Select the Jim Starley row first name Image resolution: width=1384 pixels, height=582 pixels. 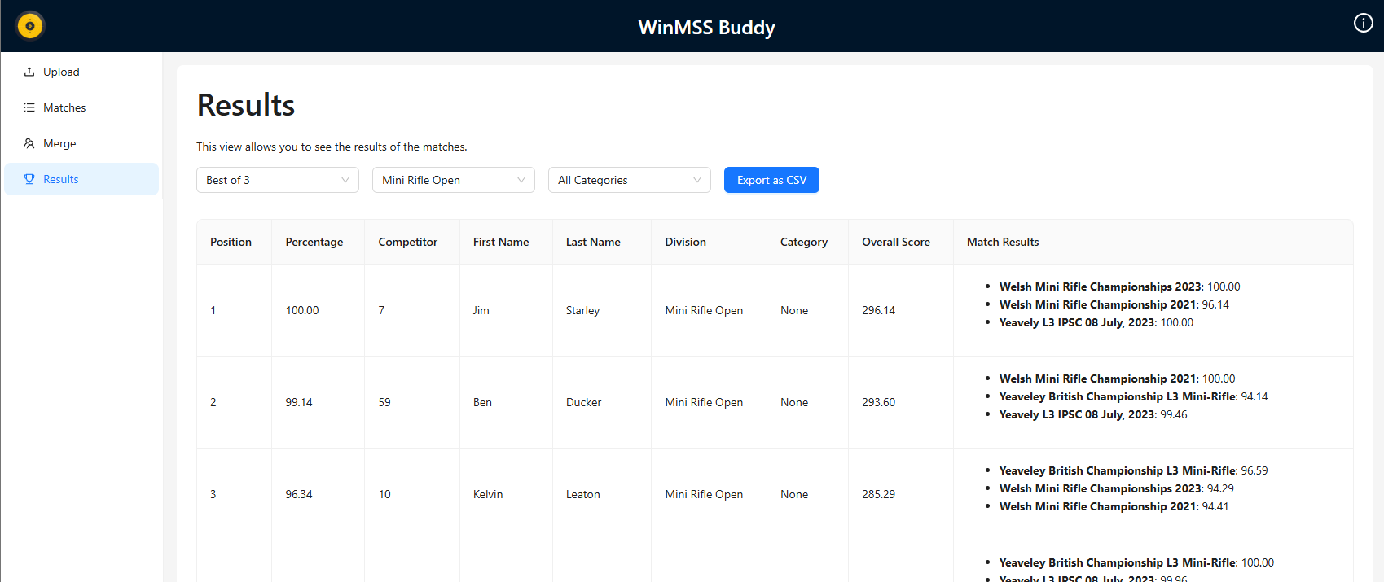point(481,310)
